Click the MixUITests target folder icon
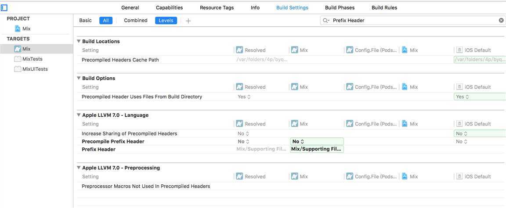This screenshot has width=506, height=208. pyautogui.click(x=18, y=69)
